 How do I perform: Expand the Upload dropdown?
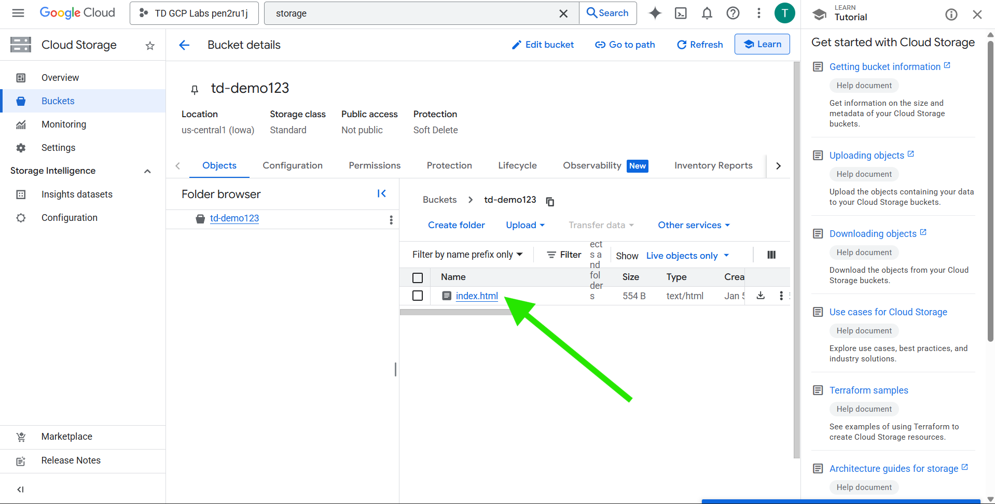[525, 225]
